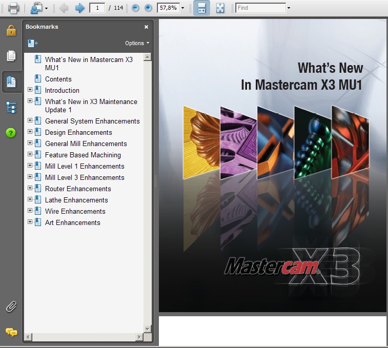388x348 pixels.
Task: Click the Print icon
Action: 13,8
